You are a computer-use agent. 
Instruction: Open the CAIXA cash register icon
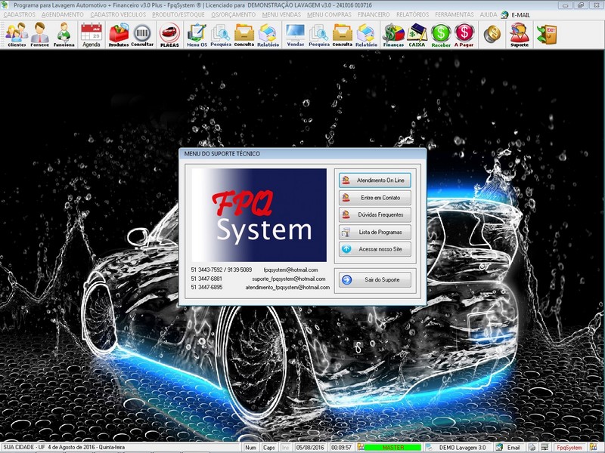click(x=417, y=35)
